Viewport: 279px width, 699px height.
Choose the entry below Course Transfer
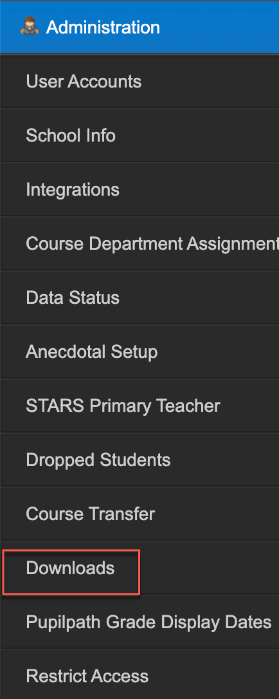click(139, 568)
